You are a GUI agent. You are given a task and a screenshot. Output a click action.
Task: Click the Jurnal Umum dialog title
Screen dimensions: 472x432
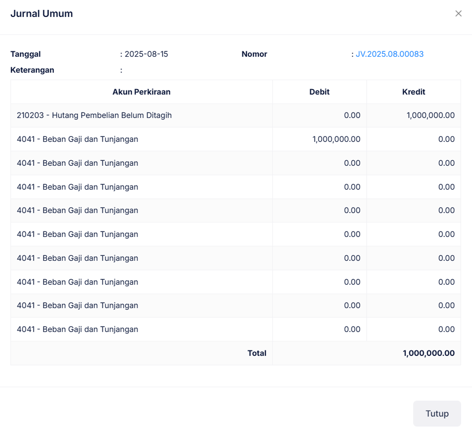point(42,14)
